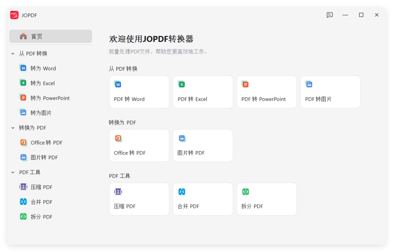The height and width of the screenshot is (252, 393).
Task: Click the merge icon on 合并 PDF card
Action: click(x=182, y=192)
